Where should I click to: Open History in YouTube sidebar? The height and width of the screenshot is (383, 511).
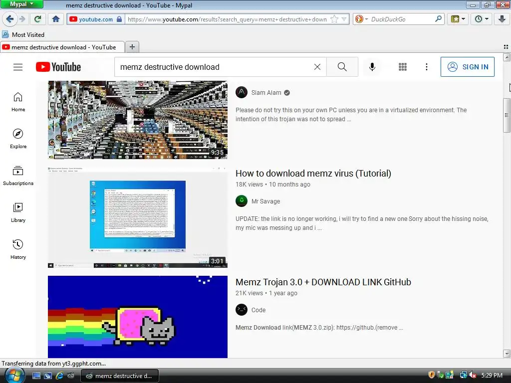pyautogui.click(x=18, y=249)
